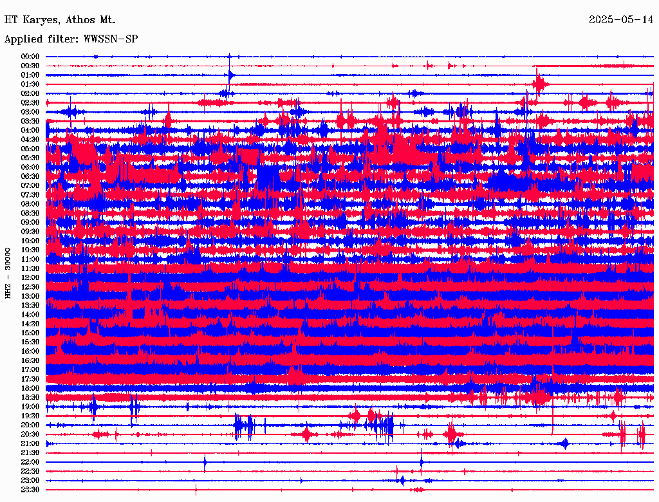Click the 23:30 time label
The image size is (659, 502).
click(30, 490)
